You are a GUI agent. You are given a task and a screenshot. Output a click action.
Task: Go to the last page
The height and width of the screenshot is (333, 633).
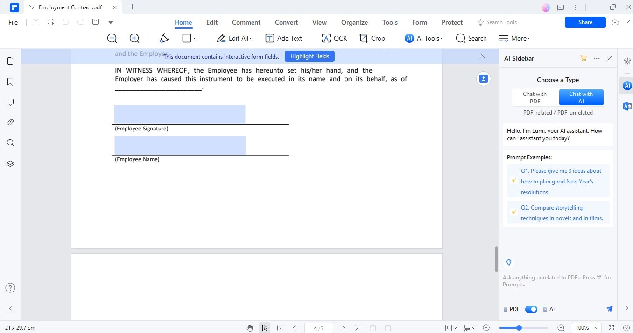pyautogui.click(x=358, y=328)
